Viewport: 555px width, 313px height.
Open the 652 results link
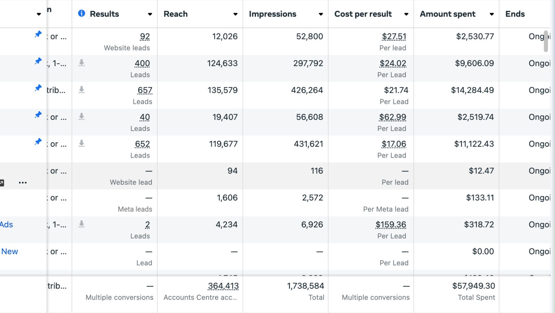(143, 144)
